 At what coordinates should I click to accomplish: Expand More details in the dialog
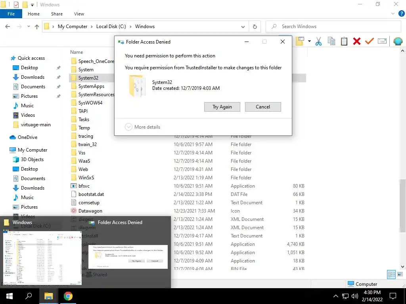pyautogui.click(x=143, y=127)
